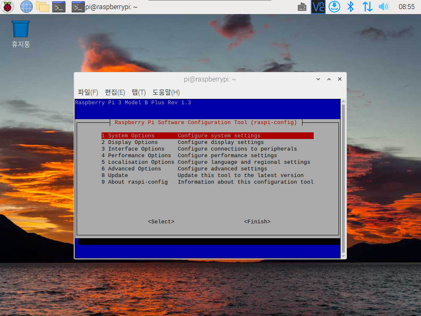
Task: Open the keyboard tray icon
Action: 302,7
